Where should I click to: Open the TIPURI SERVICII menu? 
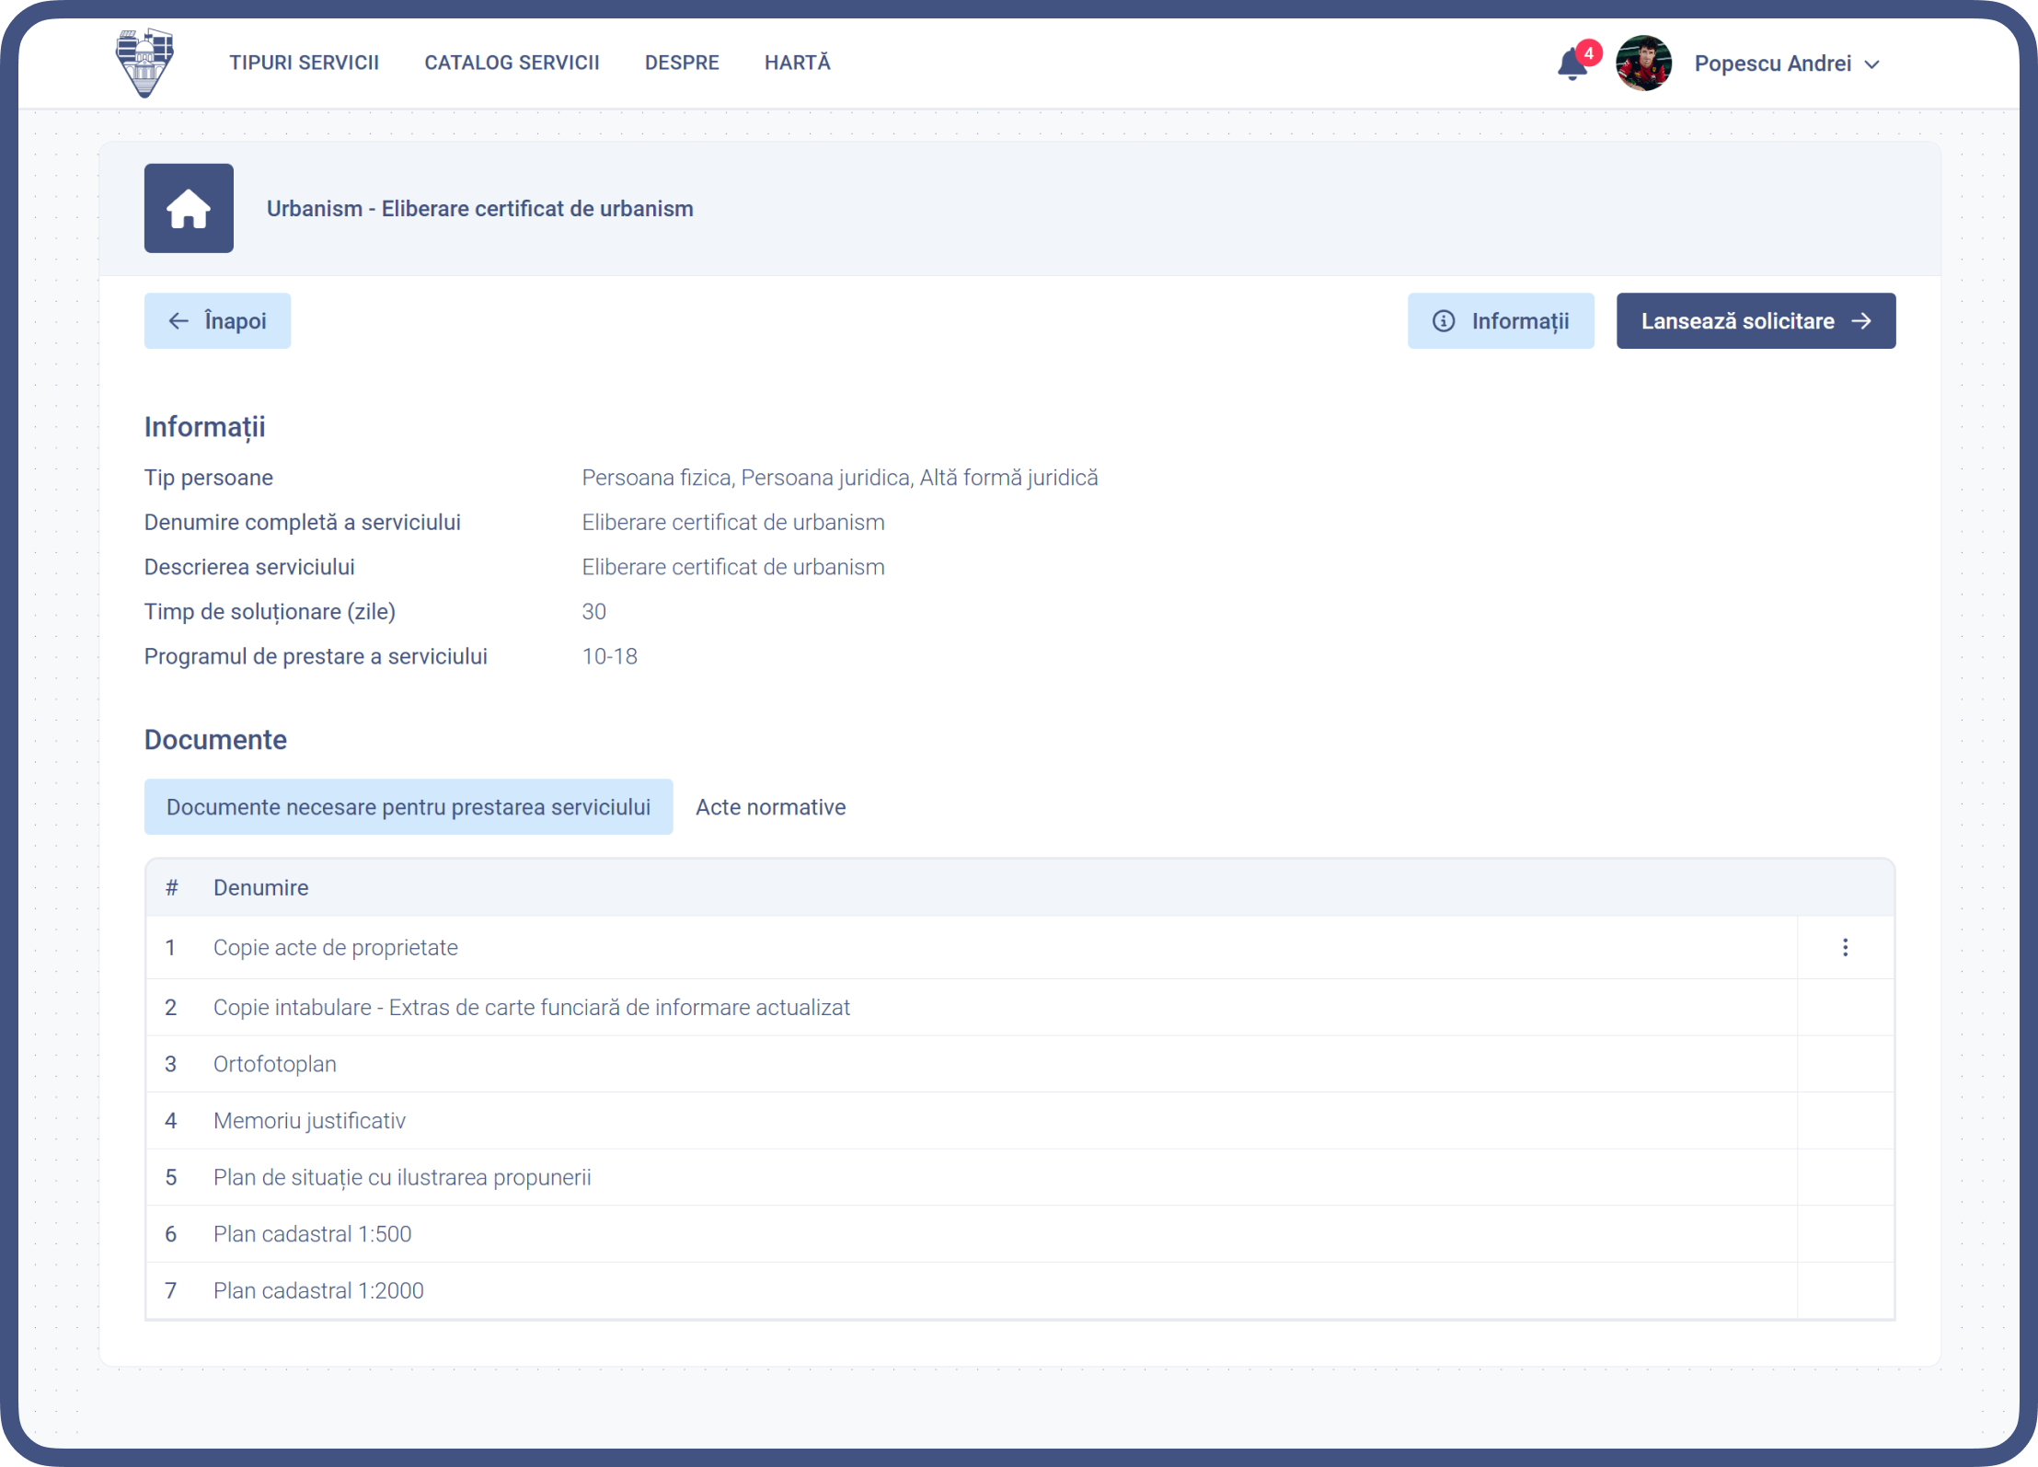pyautogui.click(x=304, y=63)
